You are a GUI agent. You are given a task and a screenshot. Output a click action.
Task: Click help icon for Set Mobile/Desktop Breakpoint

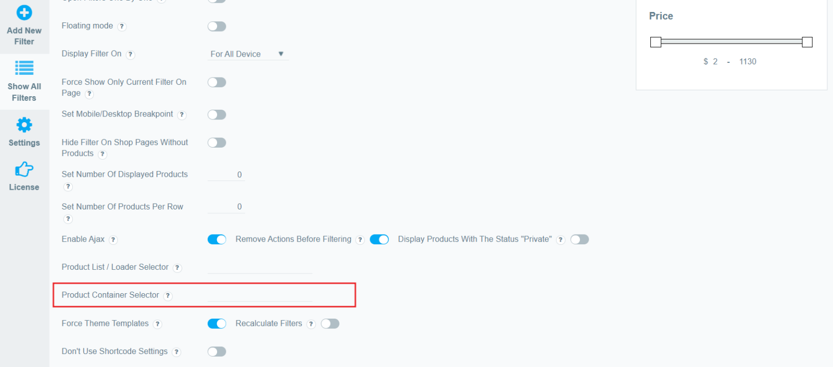[x=182, y=115]
